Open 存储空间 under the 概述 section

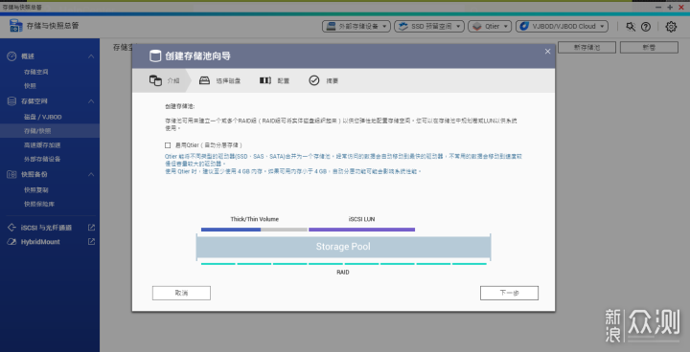[36, 72]
